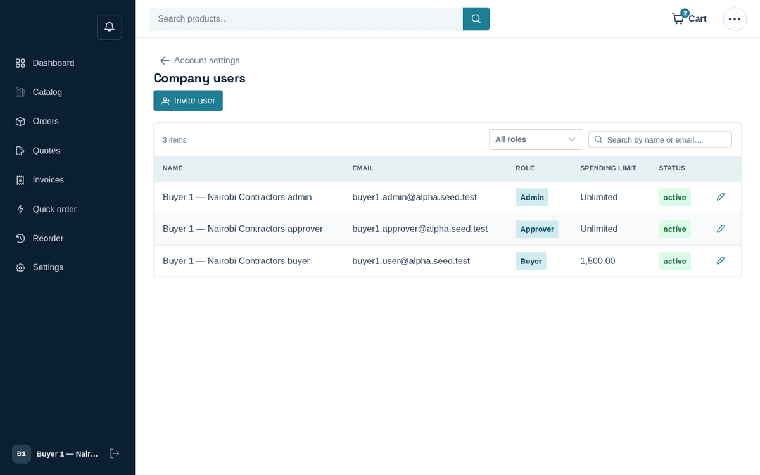
Task: Open the cart icon with badge
Action: [x=679, y=18]
